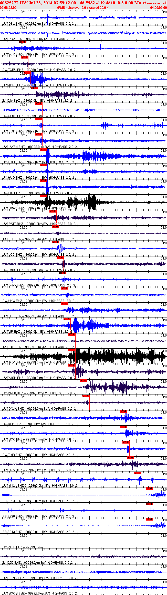Image resolution: width=167 pixels, height=595 pixels.
Task: Select the red pick marker on PB.B013 trace
Action: point(149,488)
